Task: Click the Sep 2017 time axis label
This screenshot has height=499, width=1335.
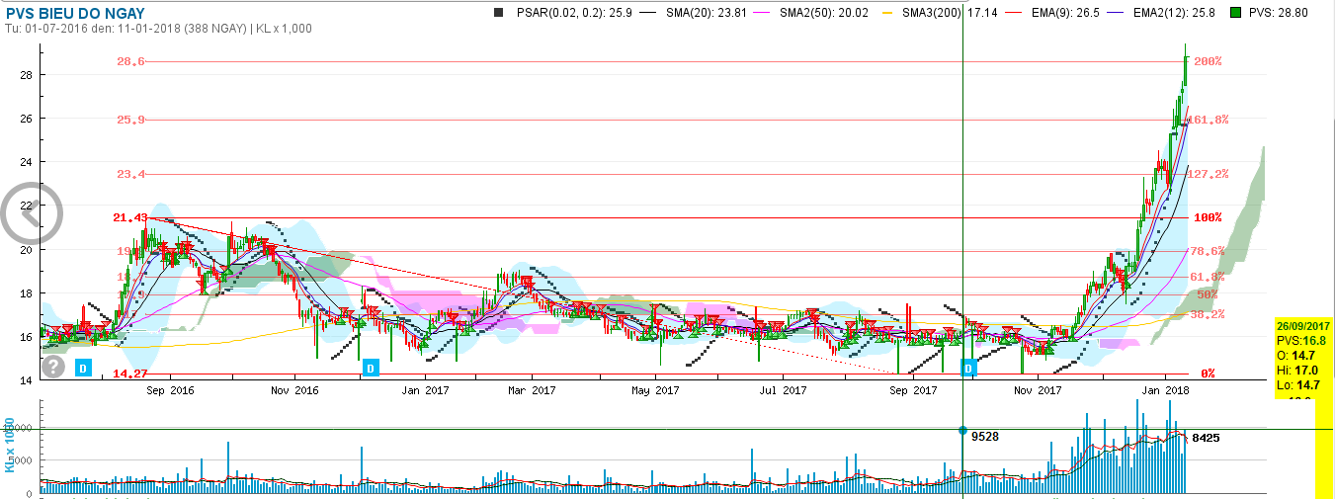Action: coord(913,390)
